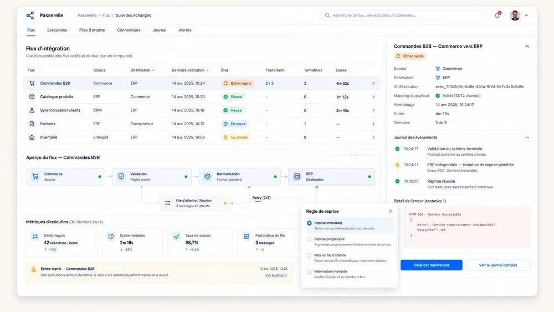The width and height of the screenshot is (554, 312).
Task: Click the Passerelle share logo icon
Action: click(x=30, y=15)
